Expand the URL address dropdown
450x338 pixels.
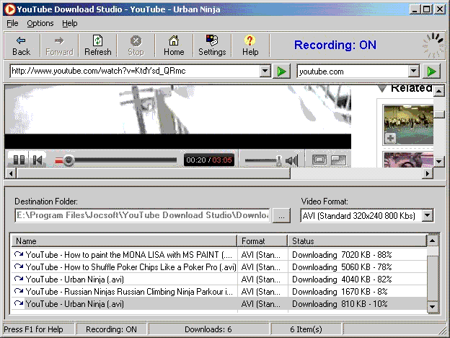coord(265,71)
